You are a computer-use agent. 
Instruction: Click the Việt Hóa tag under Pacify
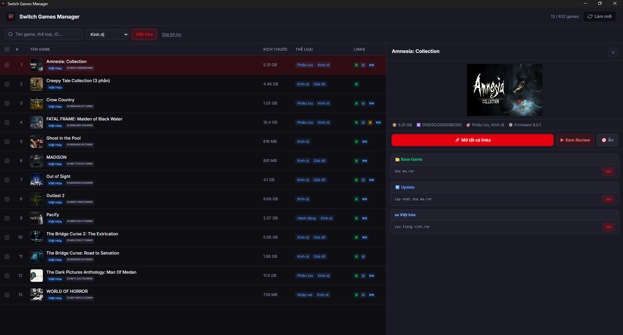(x=55, y=221)
